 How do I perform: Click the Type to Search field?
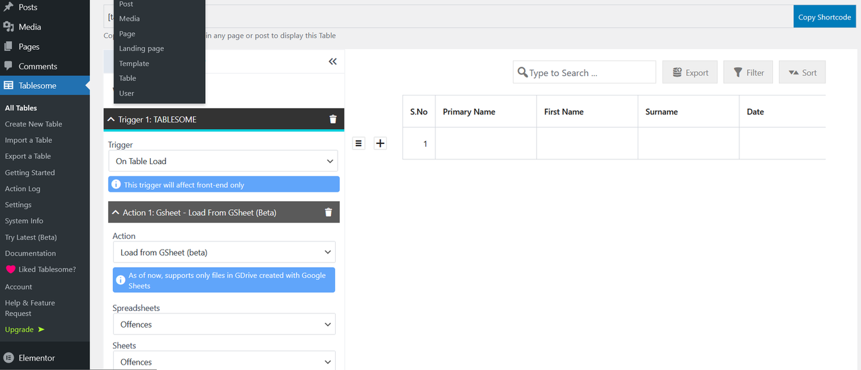click(584, 73)
